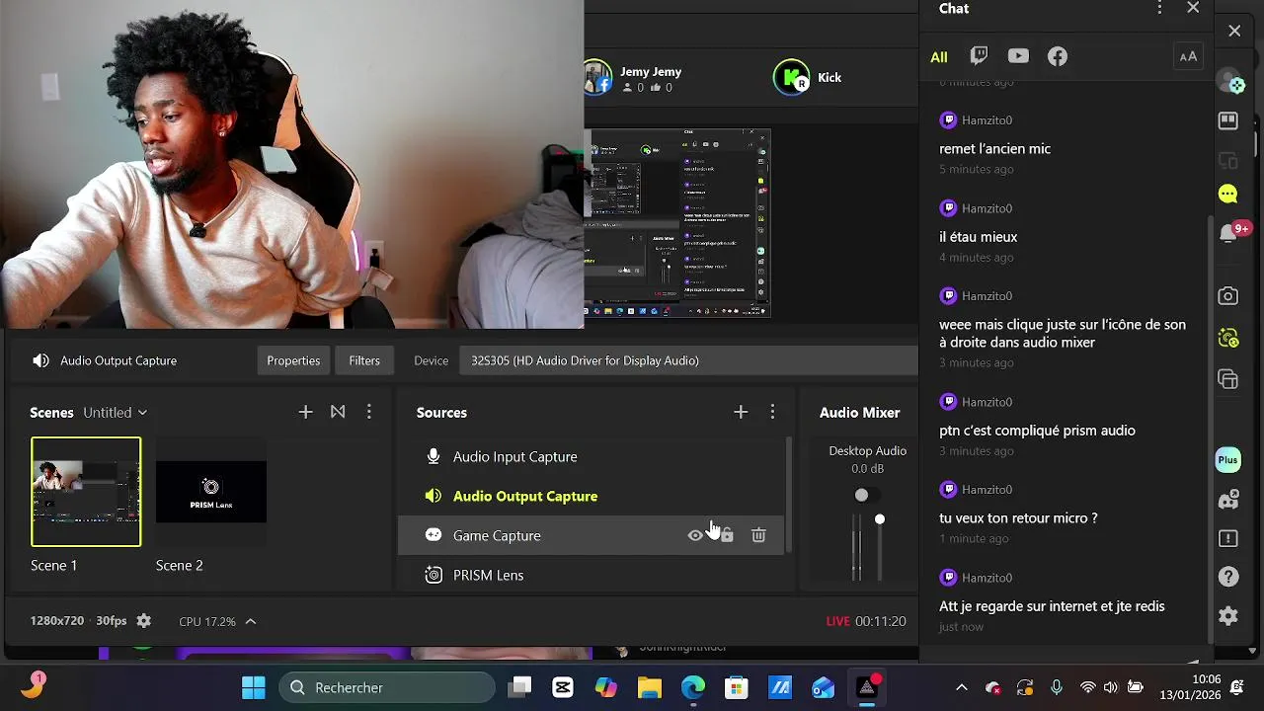
Task: Open CapCut from taskbar
Action: [x=563, y=687]
